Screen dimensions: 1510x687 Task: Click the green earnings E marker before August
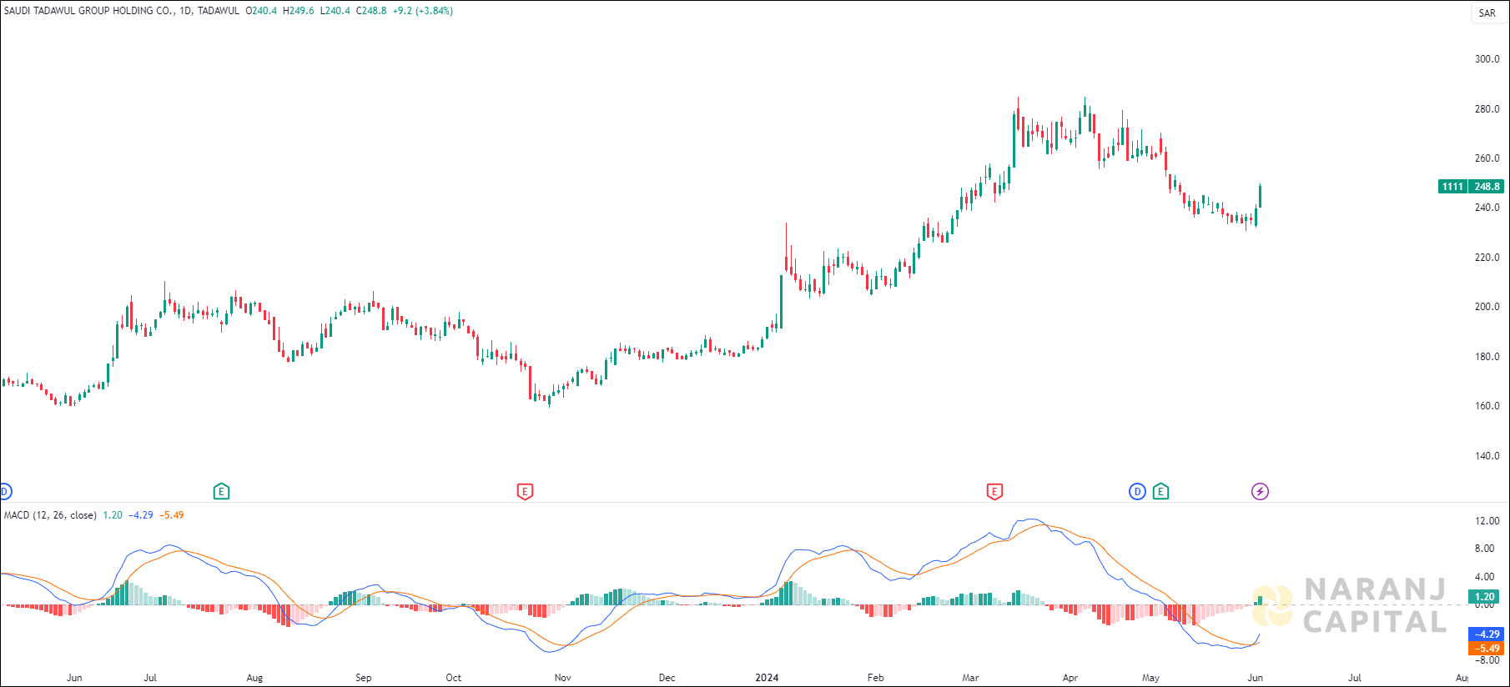point(221,491)
